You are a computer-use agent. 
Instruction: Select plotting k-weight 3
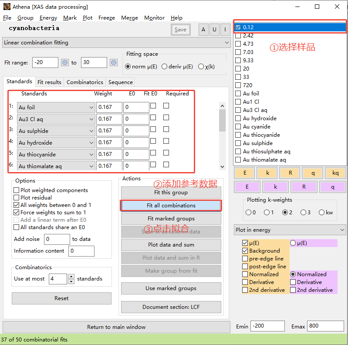click(x=303, y=213)
